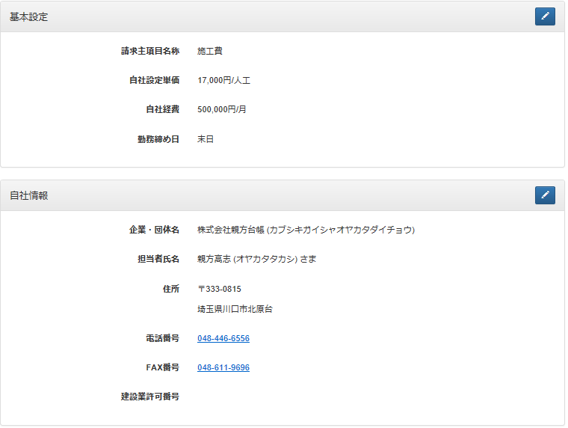Click the 企業・団体名 field label
This screenshot has height=428, width=568.
coord(154,230)
